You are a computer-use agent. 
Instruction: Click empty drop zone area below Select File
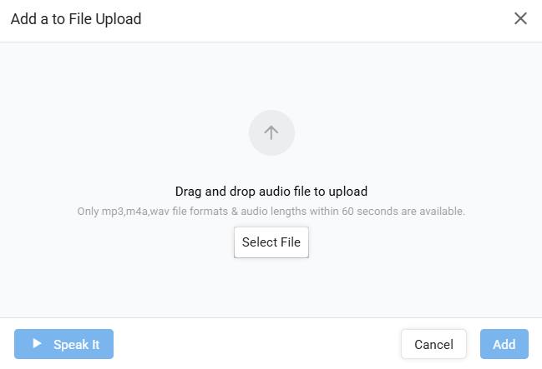click(271, 287)
